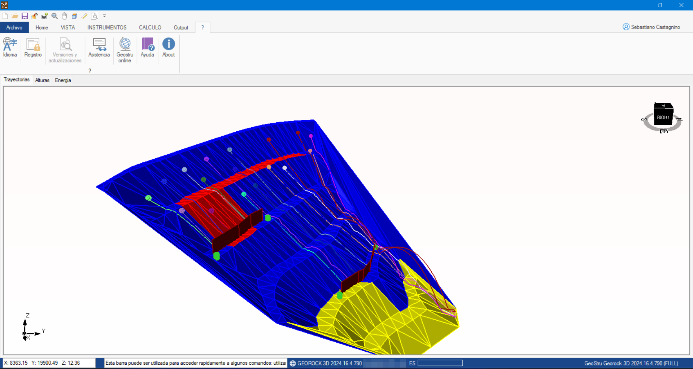Viewport: 693px width, 369px height.
Task: Switch to the Output ribbon tab
Action: click(x=181, y=27)
